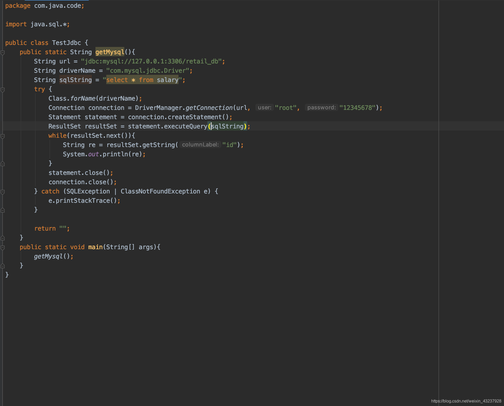Image resolution: width=504 pixels, height=406 pixels.
Task: Click the driverName variable declaration
Action: [77, 71]
